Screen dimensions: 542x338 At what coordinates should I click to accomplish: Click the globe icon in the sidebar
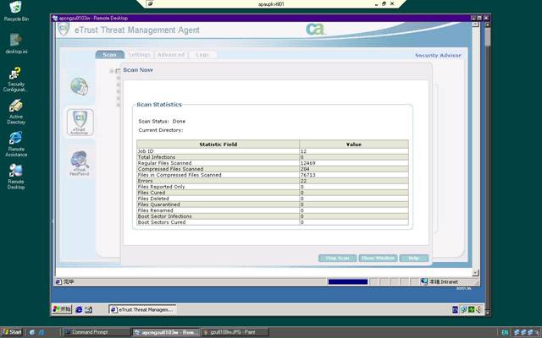[x=79, y=86]
